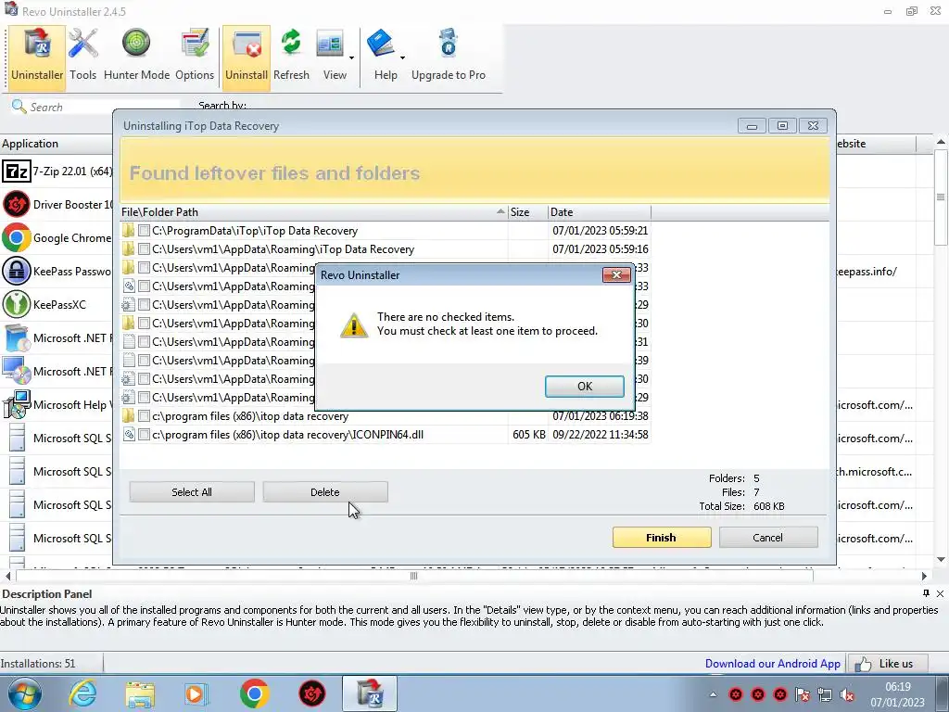Select Google Chrome in application list
949x712 pixels.
[57, 238]
